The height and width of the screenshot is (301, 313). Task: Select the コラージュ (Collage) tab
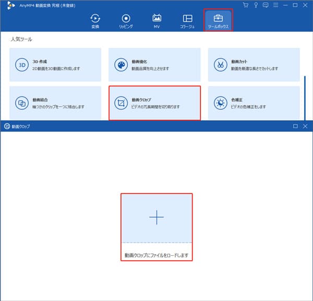click(187, 21)
